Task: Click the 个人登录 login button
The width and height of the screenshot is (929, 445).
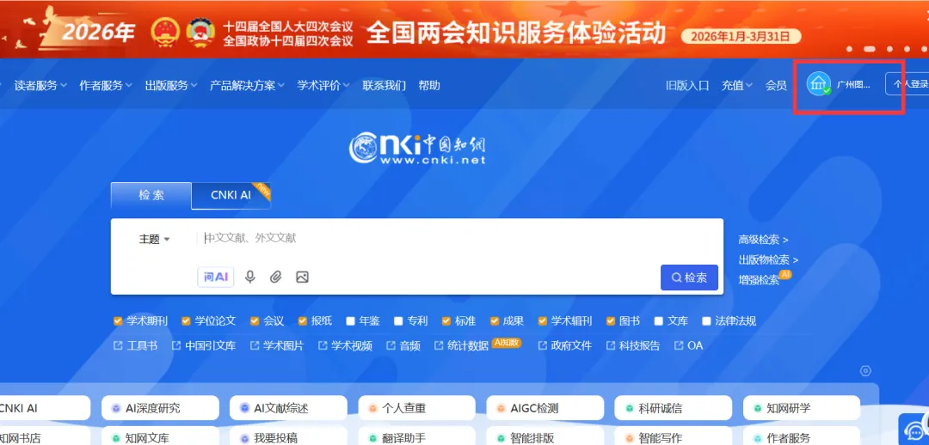Action: coord(907,84)
